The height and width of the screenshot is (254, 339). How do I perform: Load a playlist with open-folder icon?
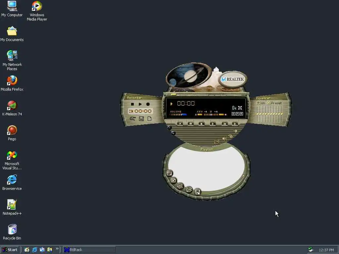tap(189, 190)
